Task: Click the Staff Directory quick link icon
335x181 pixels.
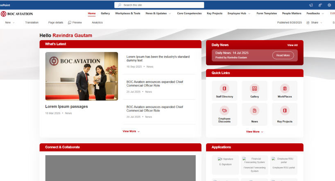Action: (x=224, y=88)
